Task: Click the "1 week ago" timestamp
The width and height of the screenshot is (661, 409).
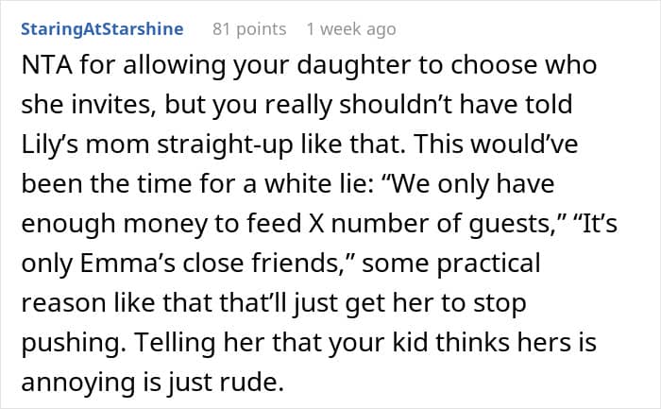Action: point(350,29)
